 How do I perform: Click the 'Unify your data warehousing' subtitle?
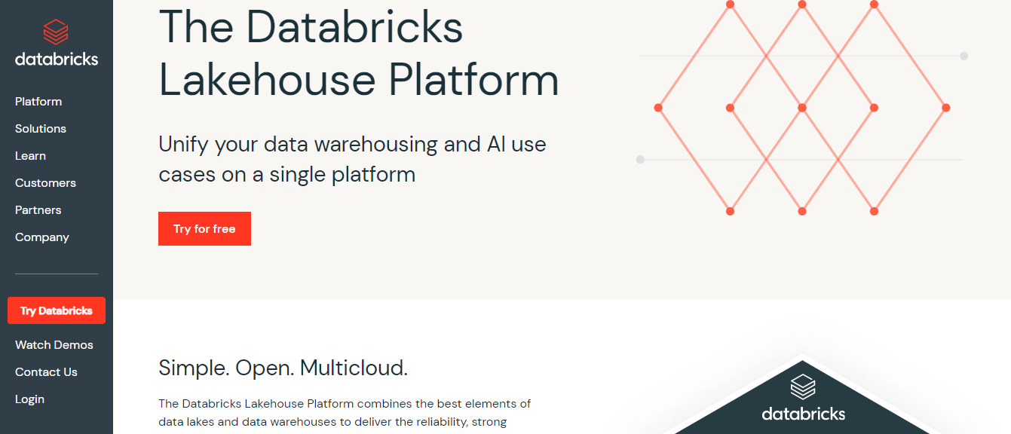[x=352, y=159]
